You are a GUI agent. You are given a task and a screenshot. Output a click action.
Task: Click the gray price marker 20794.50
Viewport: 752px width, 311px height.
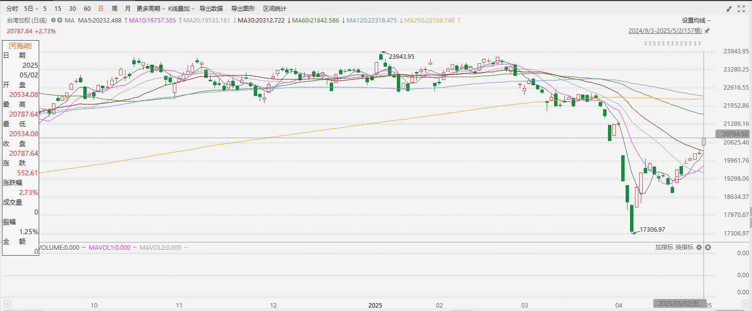[x=732, y=134]
